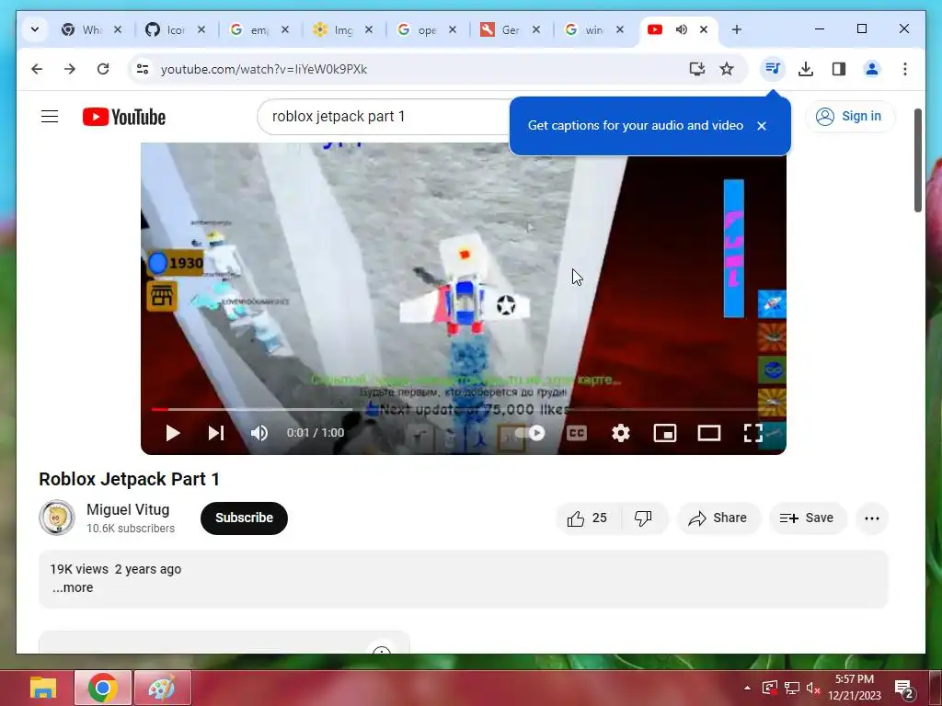Open tab search dropdown arrow

[x=35, y=29]
